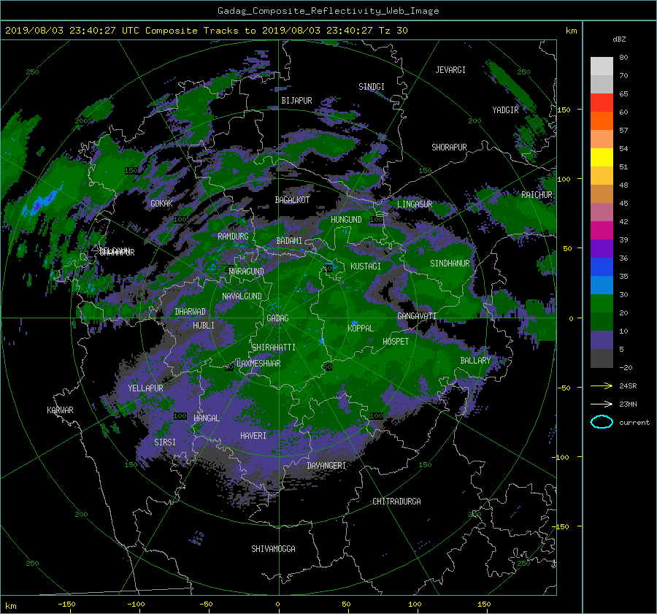Click the GANGAVATI city label
The width and height of the screenshot is (657, 614).
coord(417,315)
